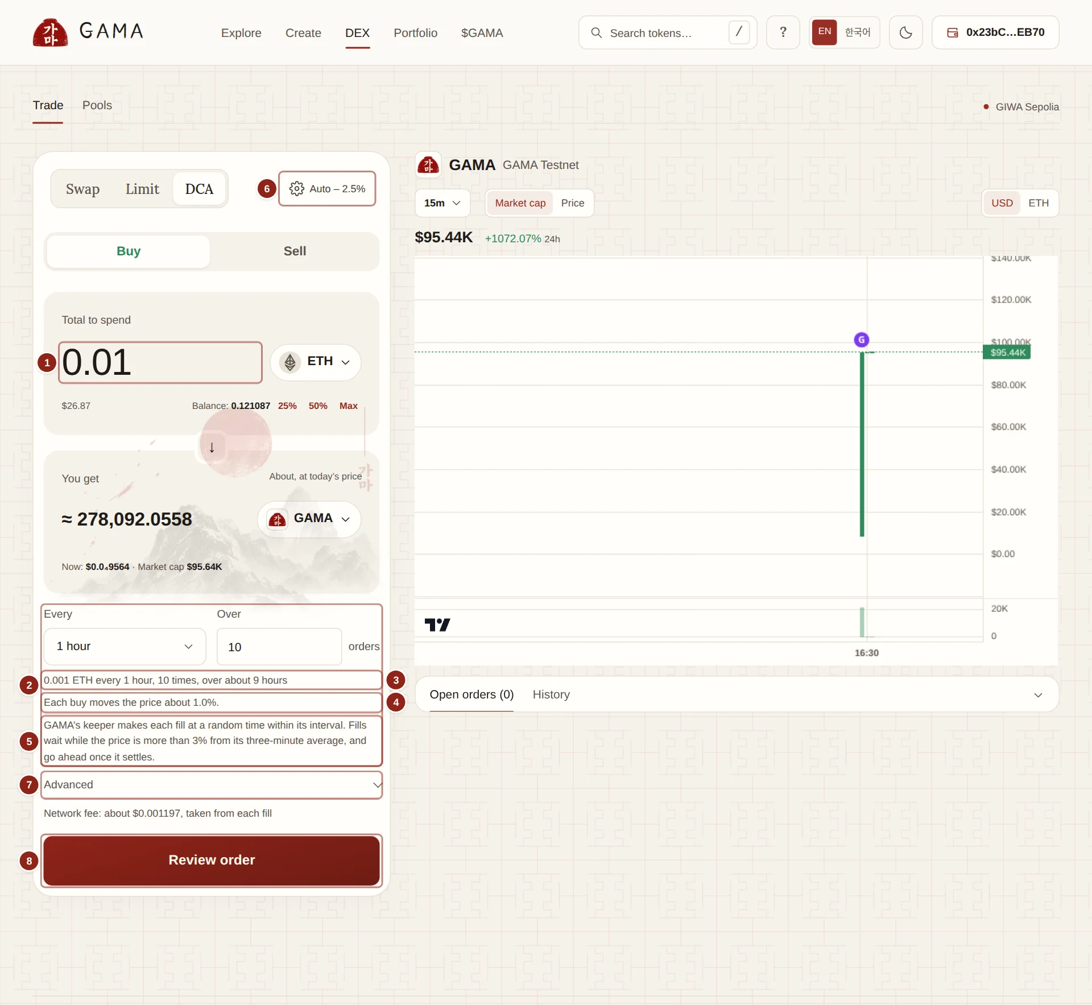The height and width of the screenshot is (1005, 1092).
Task: Click the wallet address 0x23bC...EB70 button
Action: (995, 32)
